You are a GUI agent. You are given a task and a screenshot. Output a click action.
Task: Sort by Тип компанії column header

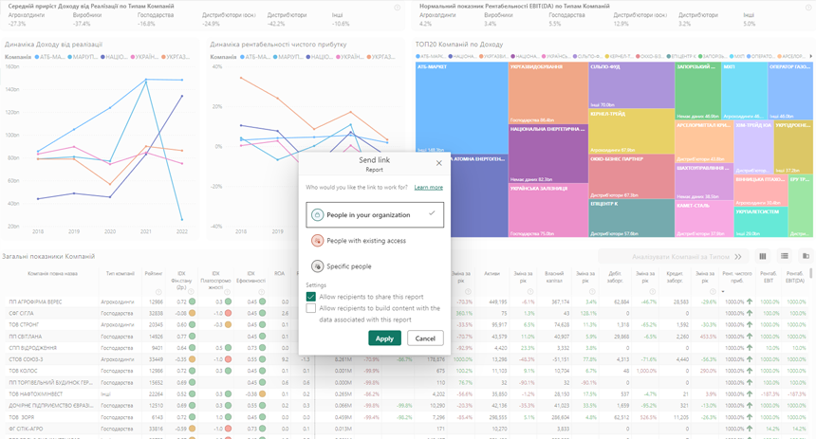coord(121,274)
